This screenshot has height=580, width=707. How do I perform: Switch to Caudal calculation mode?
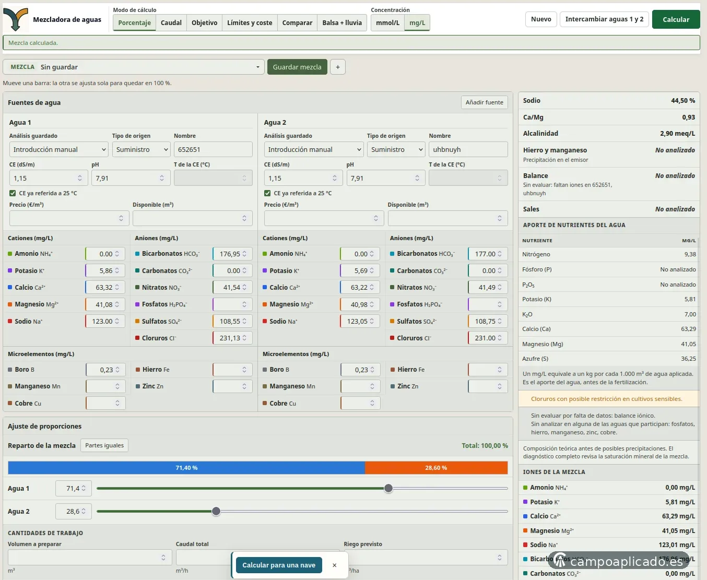(x=171, y=22)
